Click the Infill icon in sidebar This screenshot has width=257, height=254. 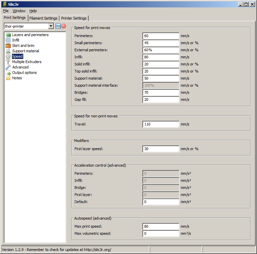tap(8, 40)
